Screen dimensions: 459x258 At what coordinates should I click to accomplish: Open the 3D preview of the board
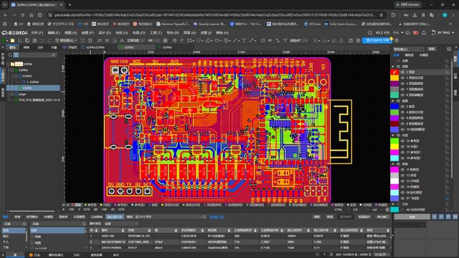(x=107, y=41)
